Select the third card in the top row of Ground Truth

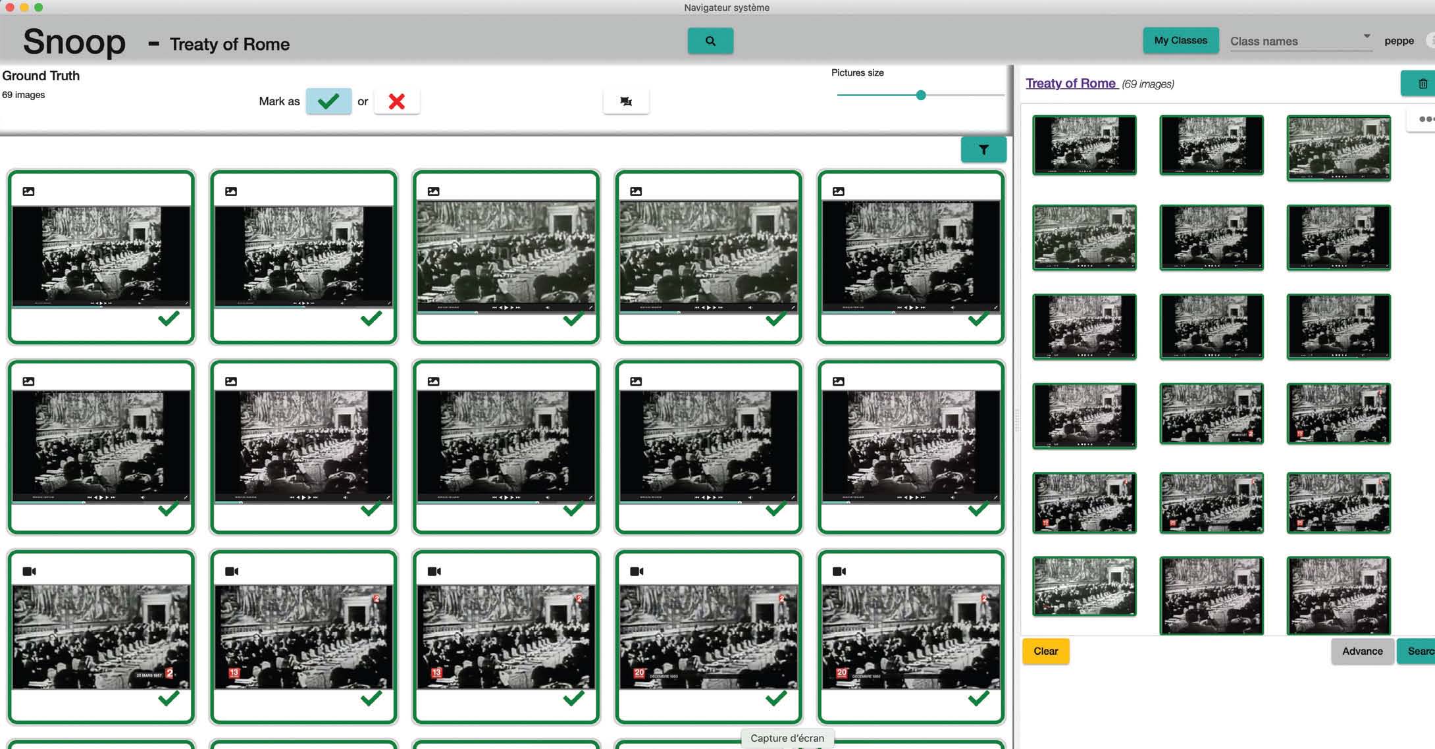(x=506, y=257)
